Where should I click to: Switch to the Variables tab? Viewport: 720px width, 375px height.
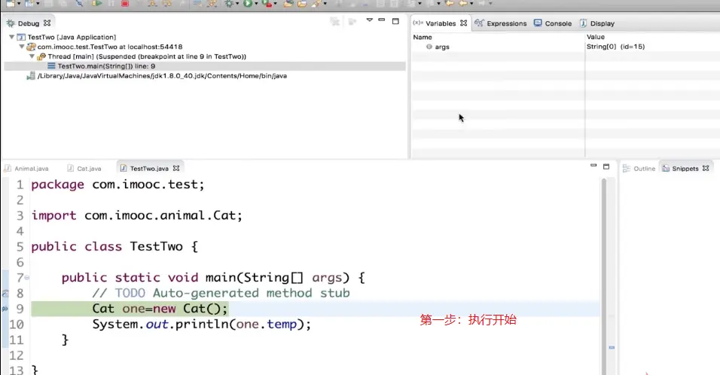pyautogui.click(x=440, y=23)
